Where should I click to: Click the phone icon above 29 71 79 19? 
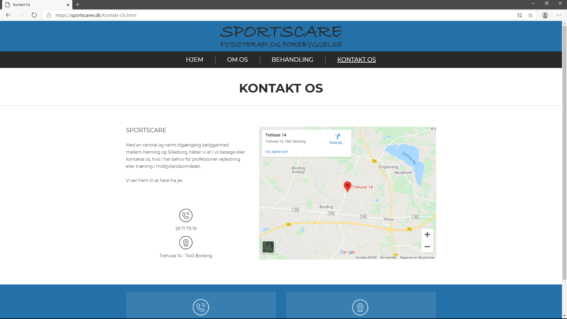pos(186,215)
